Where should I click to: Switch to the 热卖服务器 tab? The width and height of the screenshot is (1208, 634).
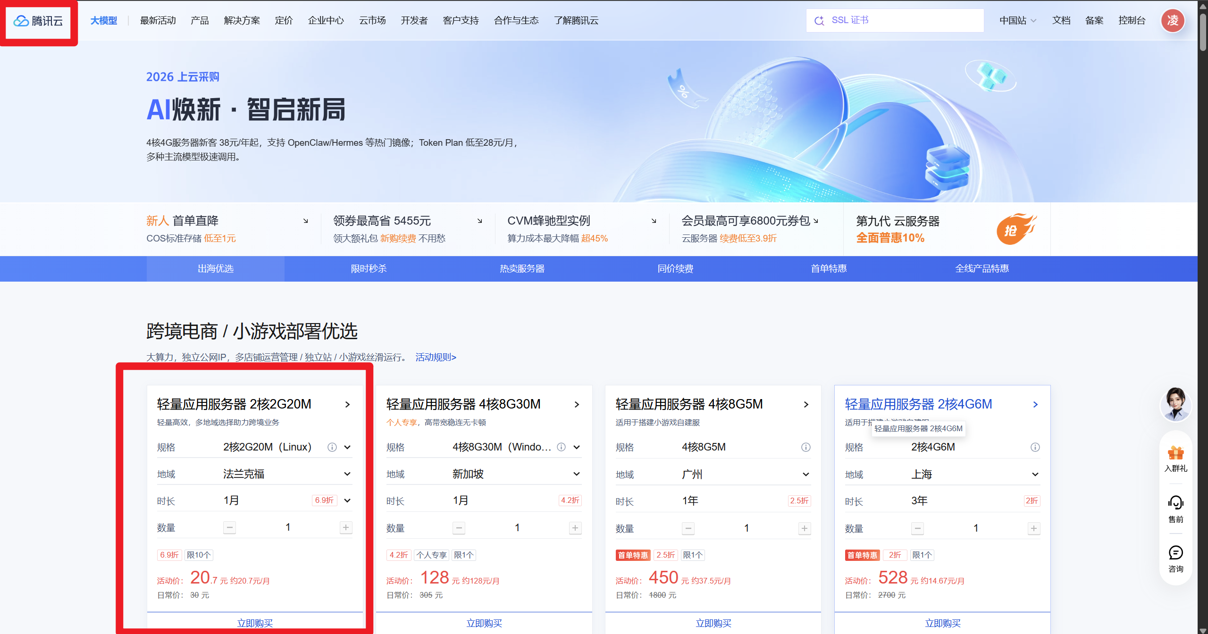coord(522,268)
